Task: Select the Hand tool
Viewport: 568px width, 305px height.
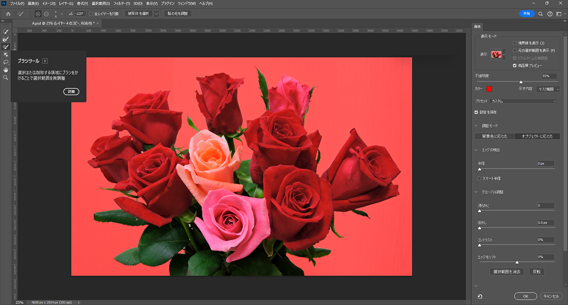Action: 6,70
